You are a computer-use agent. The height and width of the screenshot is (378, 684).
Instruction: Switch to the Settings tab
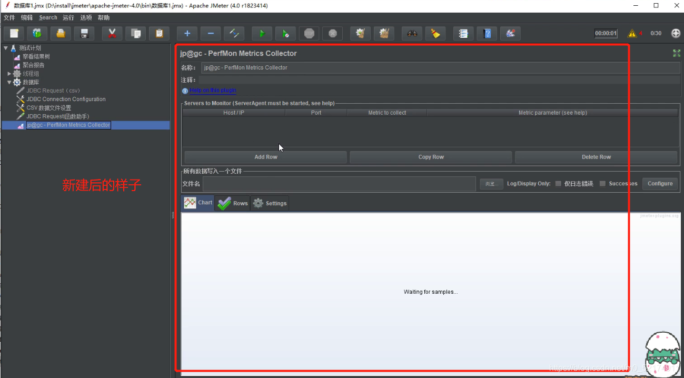pyautogui.click(x=270, y=203)
